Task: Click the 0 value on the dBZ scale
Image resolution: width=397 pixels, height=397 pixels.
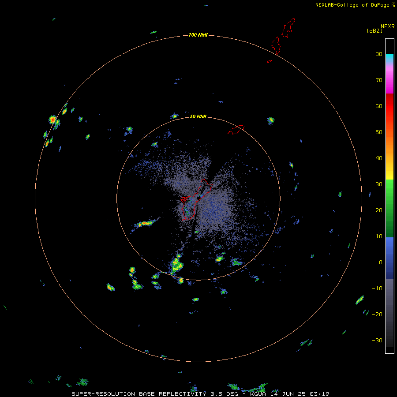Action: pyautogui.click(x=381, y=262)
